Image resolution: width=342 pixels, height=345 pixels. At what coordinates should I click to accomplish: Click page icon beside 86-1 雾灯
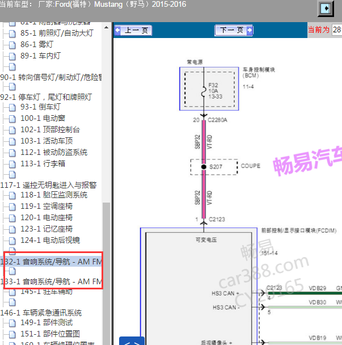pyautogui.click(x=12, y=45)
